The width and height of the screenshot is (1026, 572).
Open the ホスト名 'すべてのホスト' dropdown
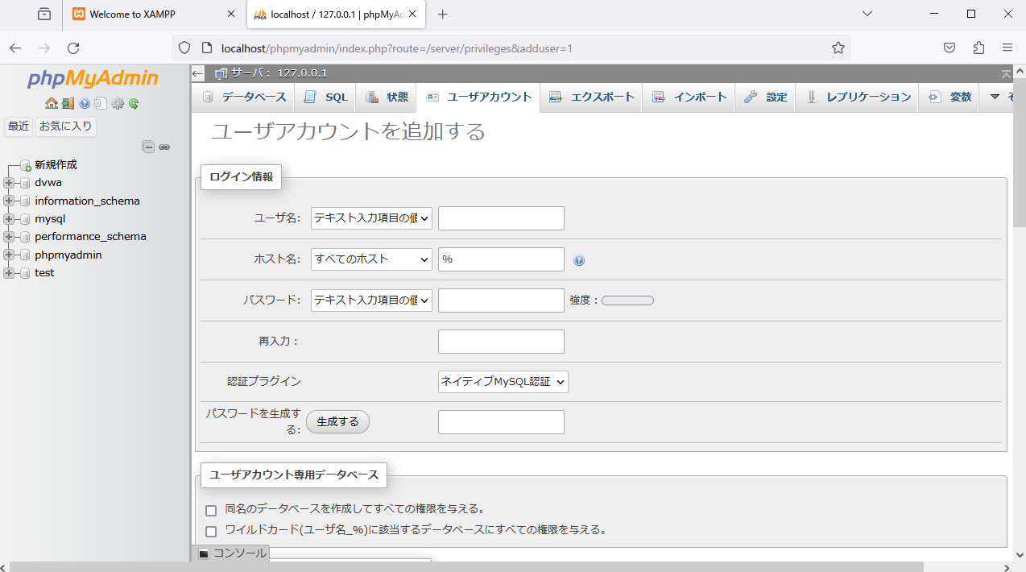pyautogui.click(x=371, y=259)
